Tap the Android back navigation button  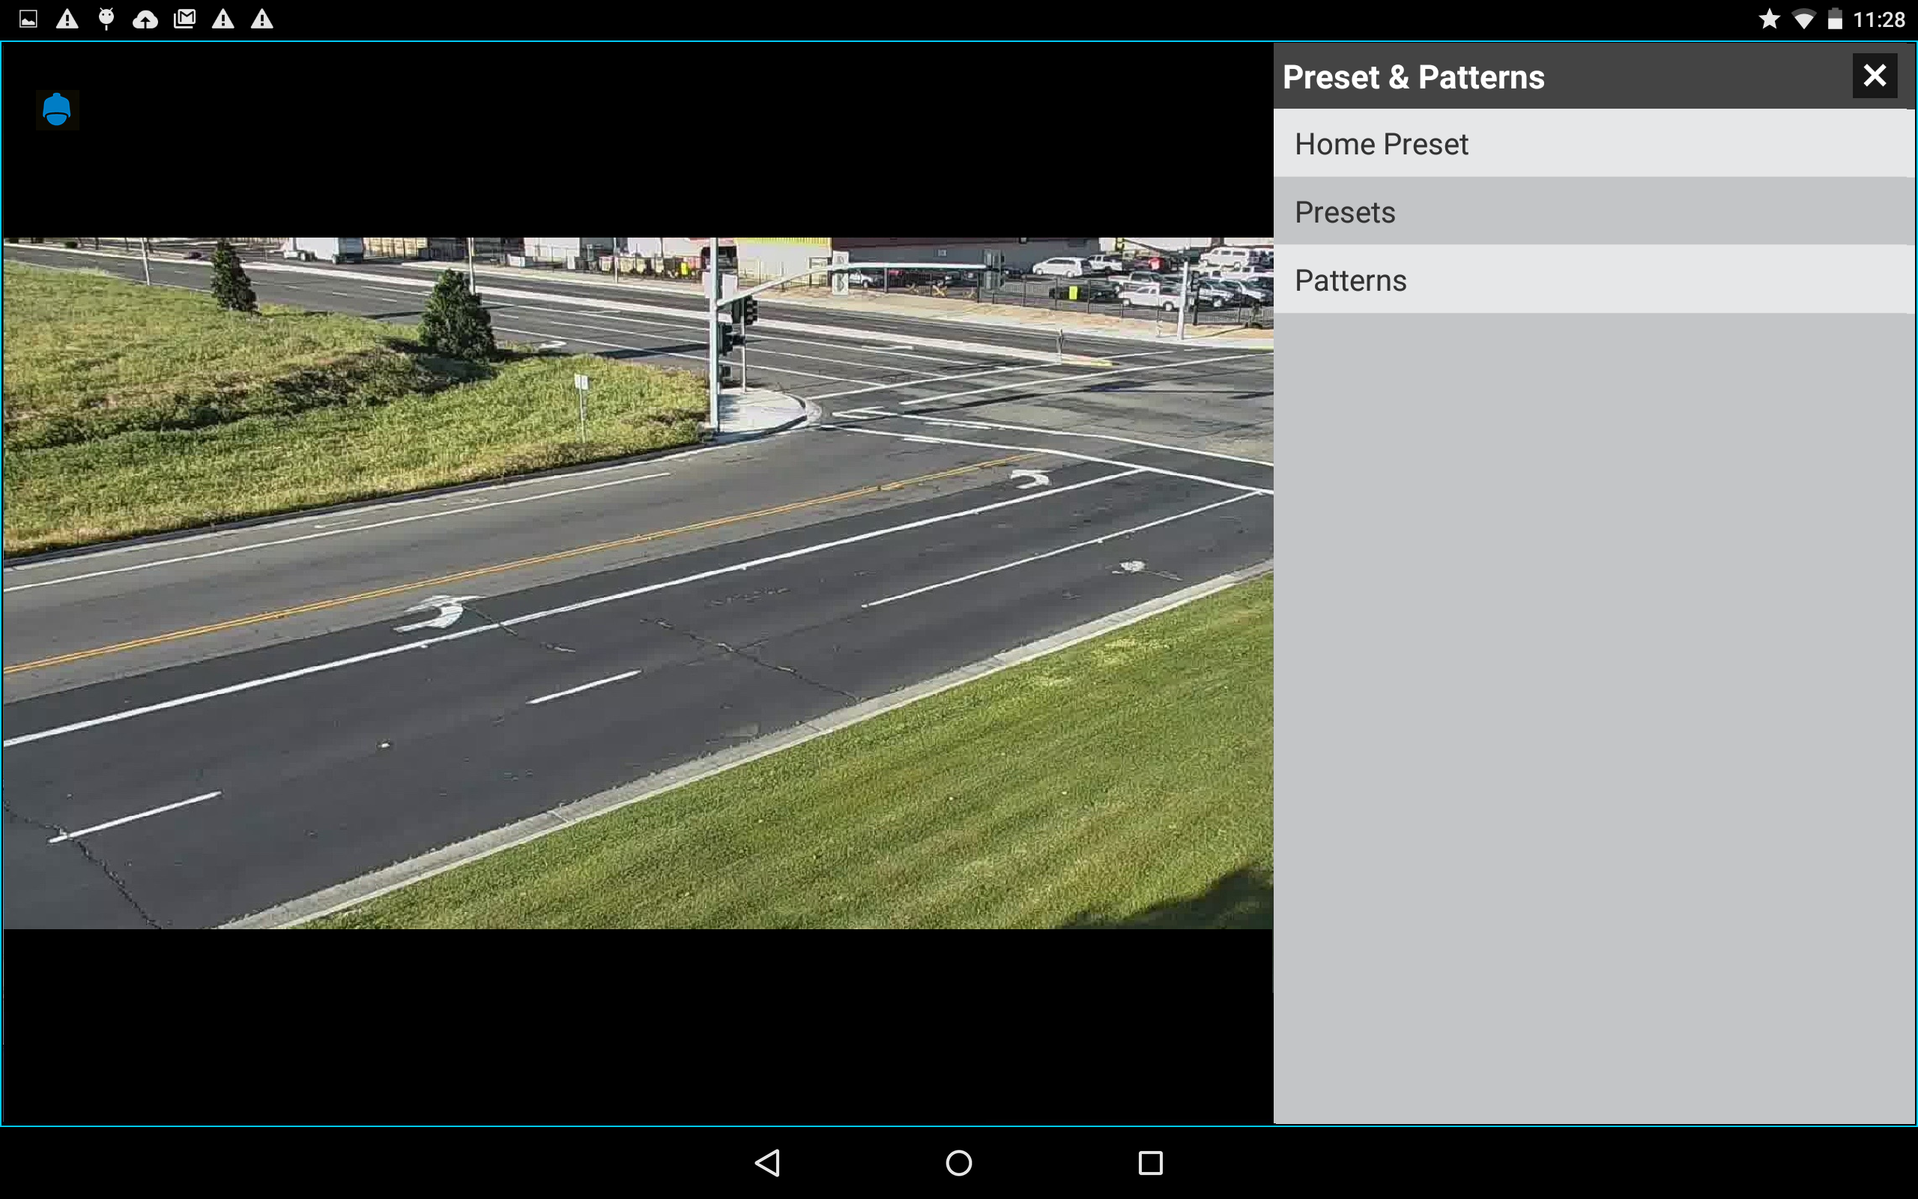point(767,1162)
